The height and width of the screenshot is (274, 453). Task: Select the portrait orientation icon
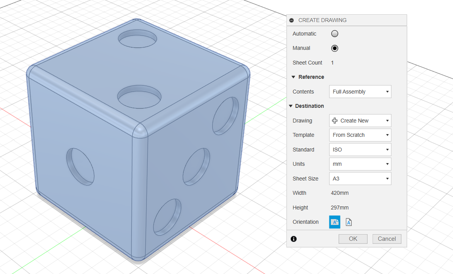pos(349,222)
